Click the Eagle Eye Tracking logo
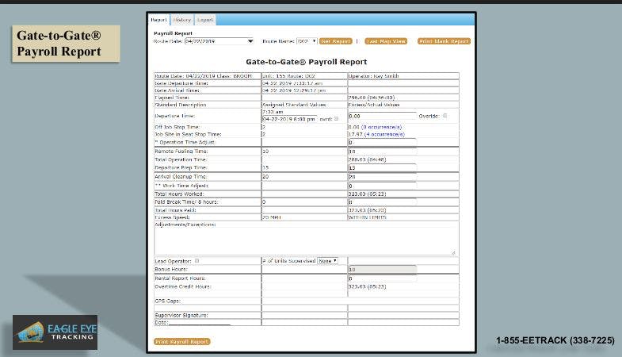 click(55, 332)
